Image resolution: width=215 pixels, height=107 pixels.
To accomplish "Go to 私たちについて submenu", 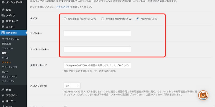I will pos(9,77).
